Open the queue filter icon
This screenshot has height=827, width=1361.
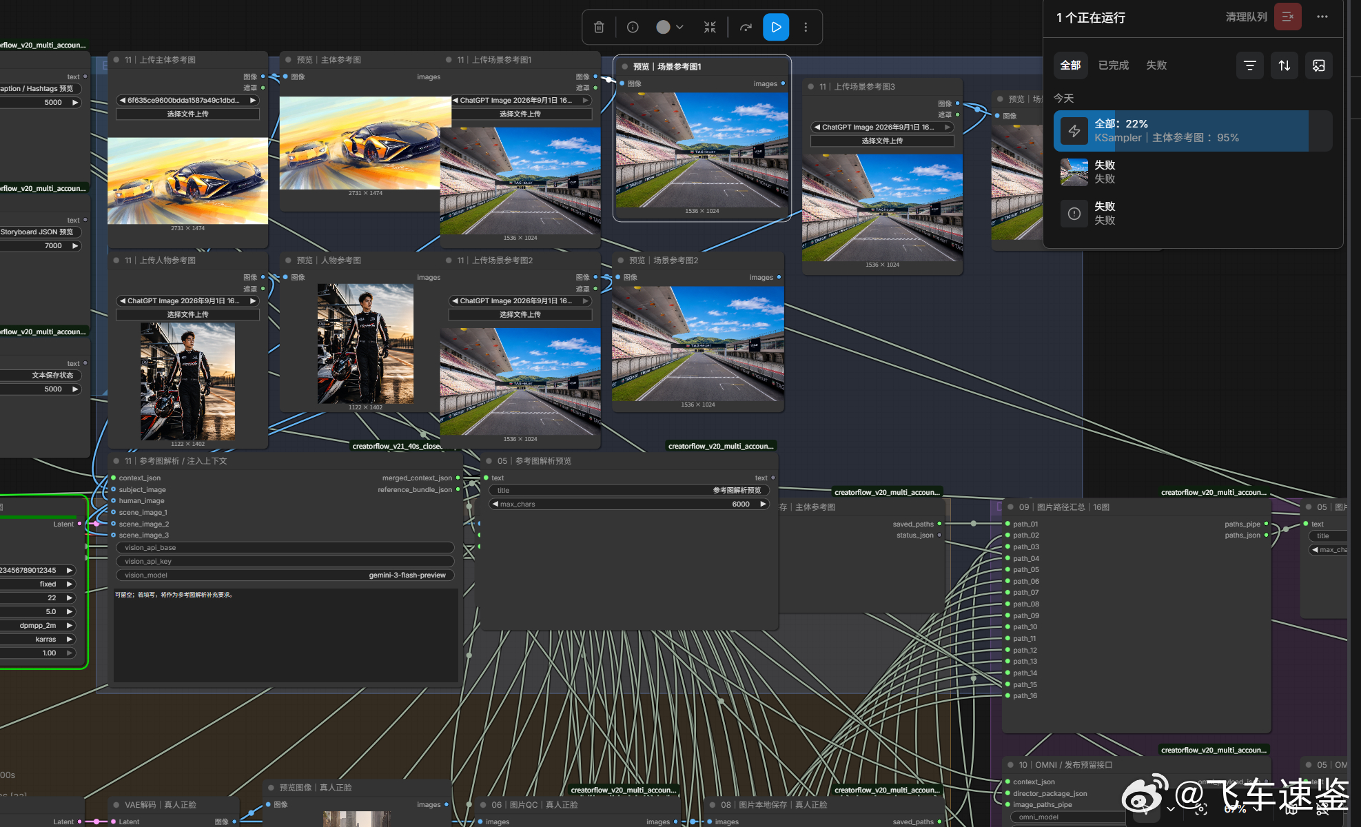pyautogui.click(x=1249, y=65)
